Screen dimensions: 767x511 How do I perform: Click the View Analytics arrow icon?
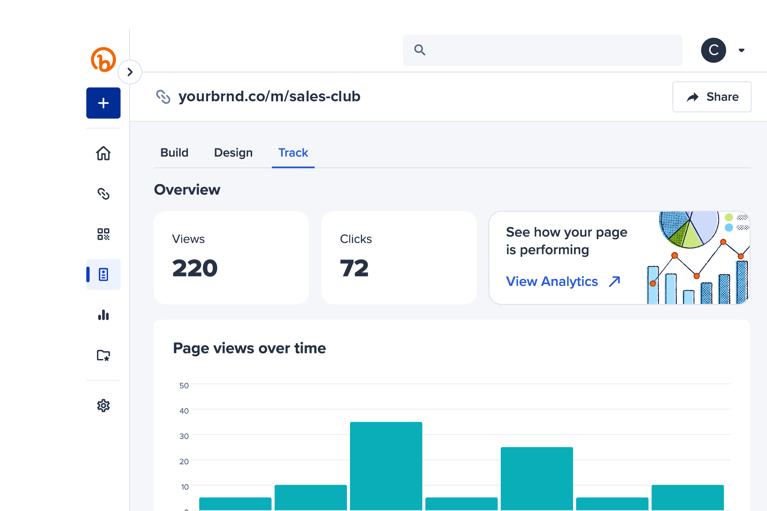(615, 281)
